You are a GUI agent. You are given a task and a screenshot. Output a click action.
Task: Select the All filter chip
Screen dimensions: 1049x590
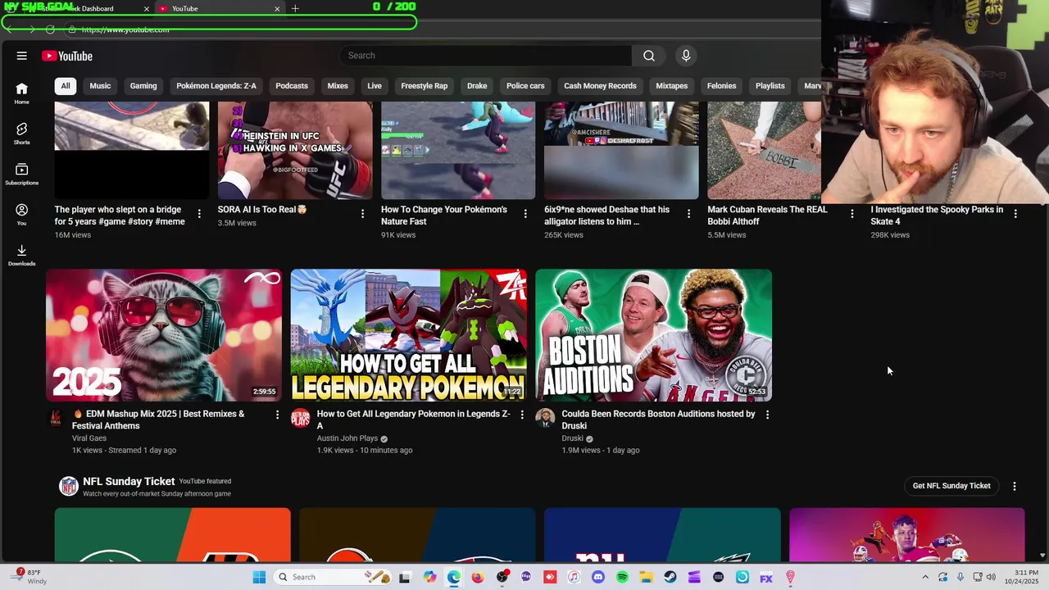(66, 85)
